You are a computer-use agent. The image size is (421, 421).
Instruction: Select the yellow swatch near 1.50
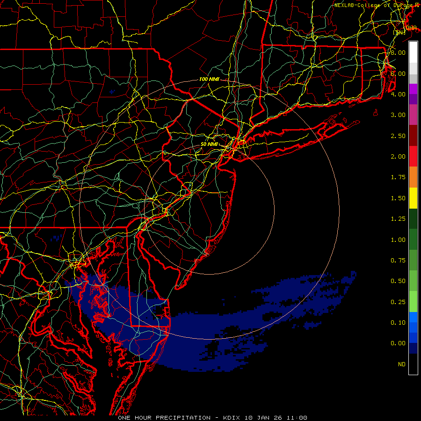tap(413, 198)
